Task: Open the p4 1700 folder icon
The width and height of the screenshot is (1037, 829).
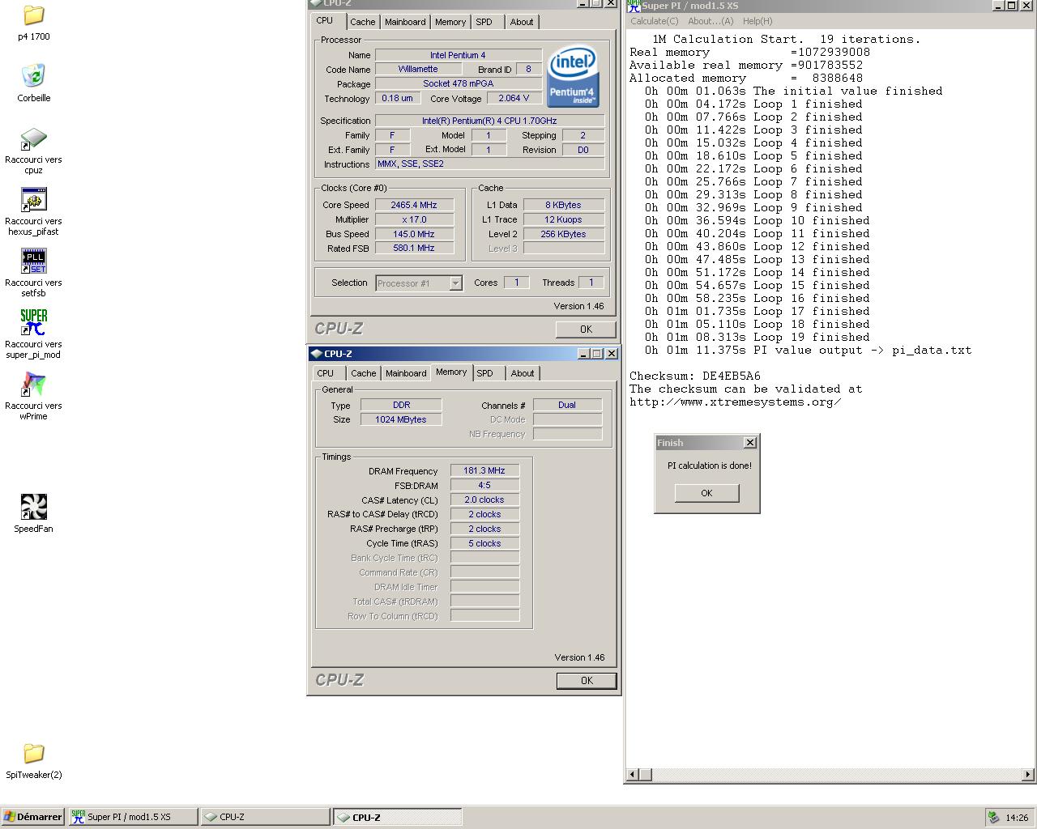Action: 33,15
